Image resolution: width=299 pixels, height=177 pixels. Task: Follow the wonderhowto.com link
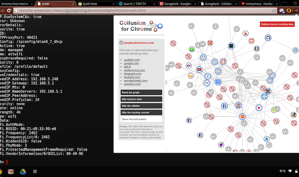coord(135,80)
